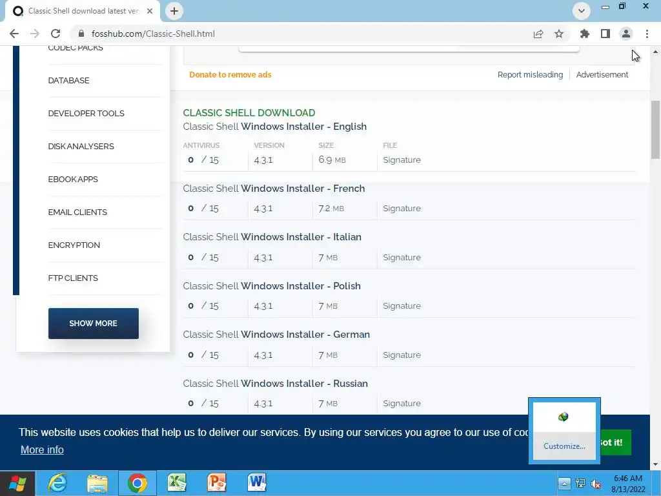Click the scrollbar up arrow
This screenshot has height=496, width=661.
coord(655,52)
